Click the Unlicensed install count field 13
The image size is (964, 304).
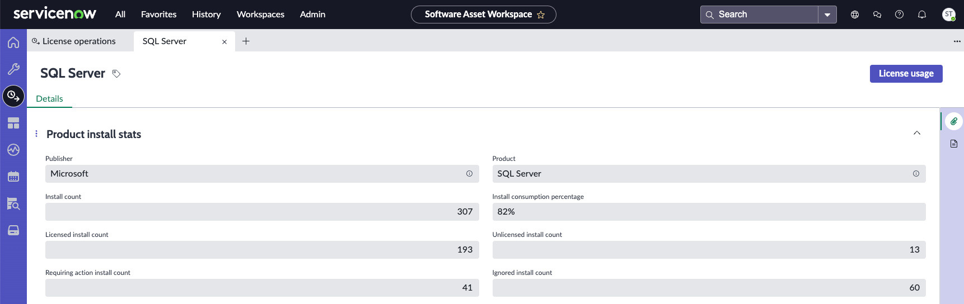(x=709, y=250)
